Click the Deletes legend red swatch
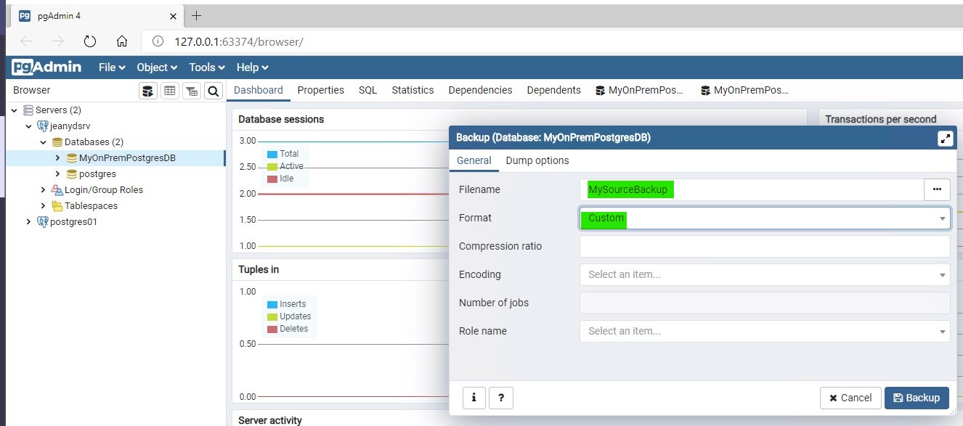The image size is (963, 426). (272, 329)
